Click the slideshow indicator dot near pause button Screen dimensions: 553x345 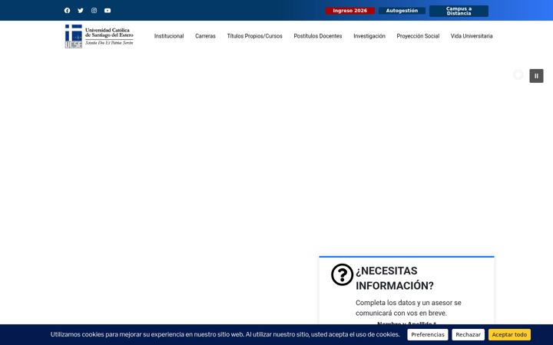pos(518,74)
